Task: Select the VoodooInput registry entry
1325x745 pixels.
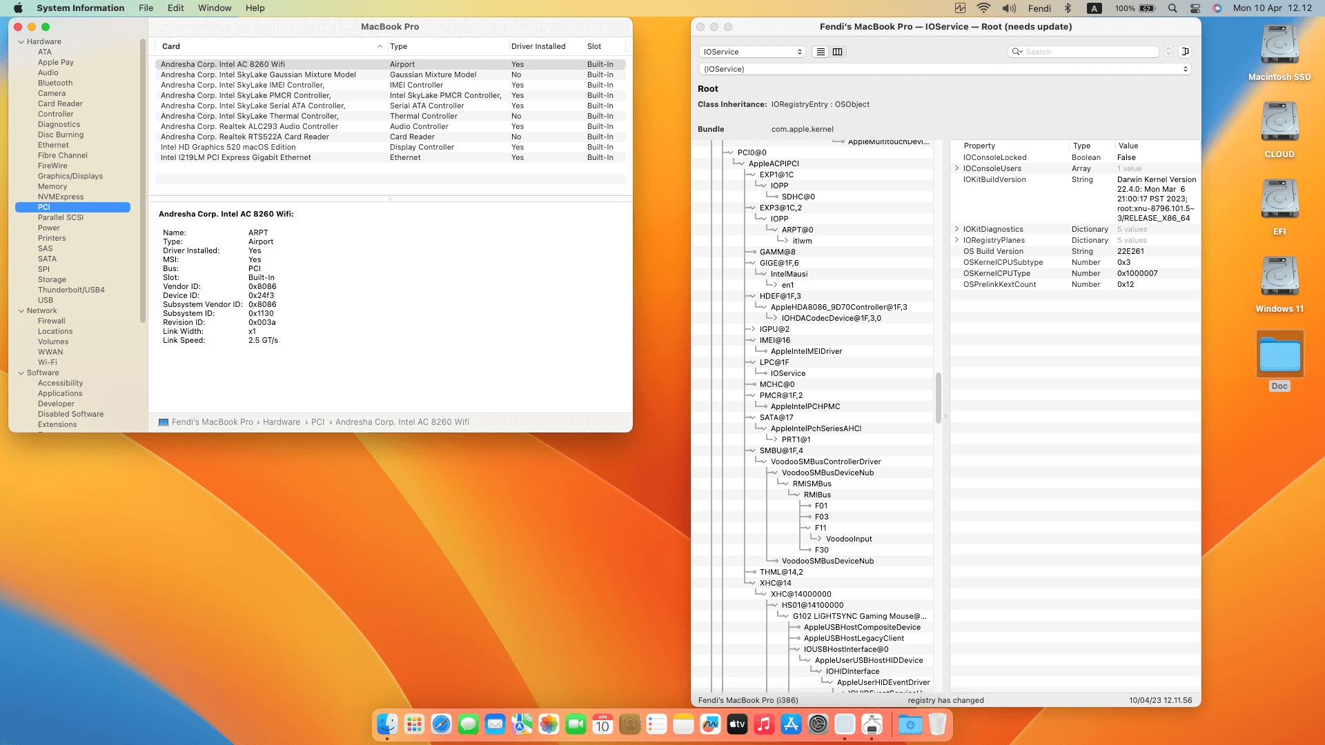Action: [x=849, y=539]
